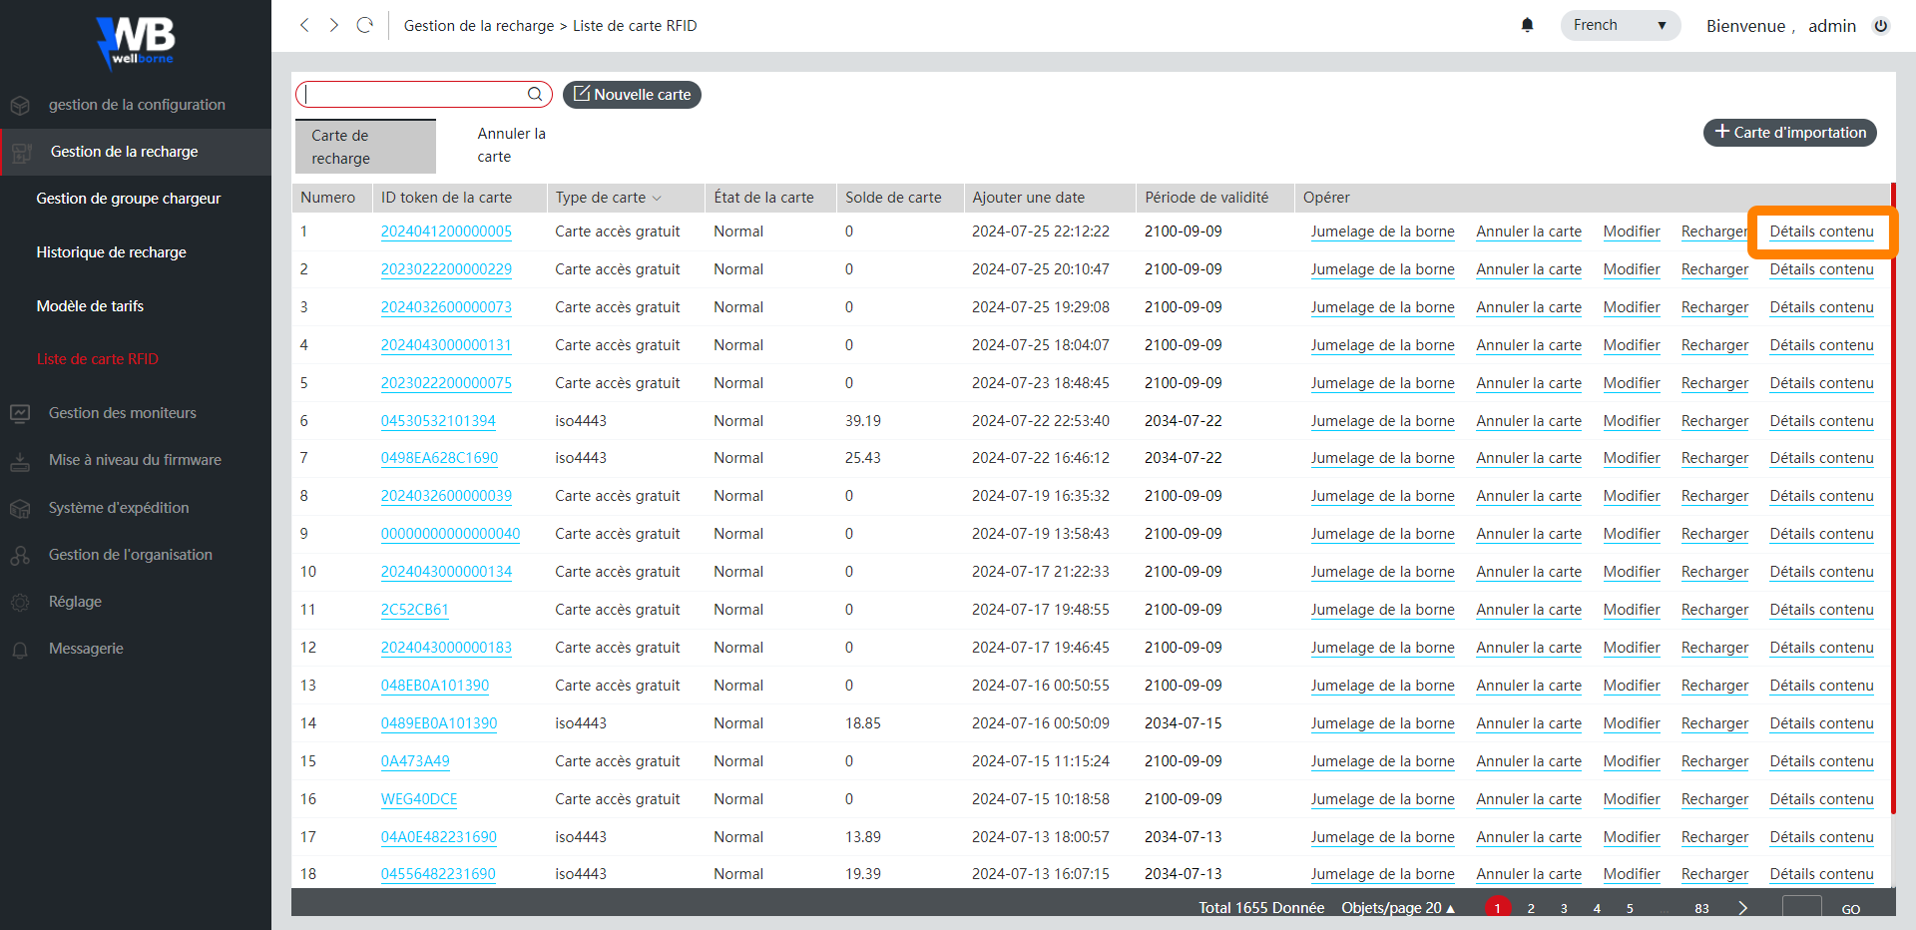The width and height of the screenshot is (1916, 930).
Task: Click the WB wellborne logo
Action: coord(136,42)
